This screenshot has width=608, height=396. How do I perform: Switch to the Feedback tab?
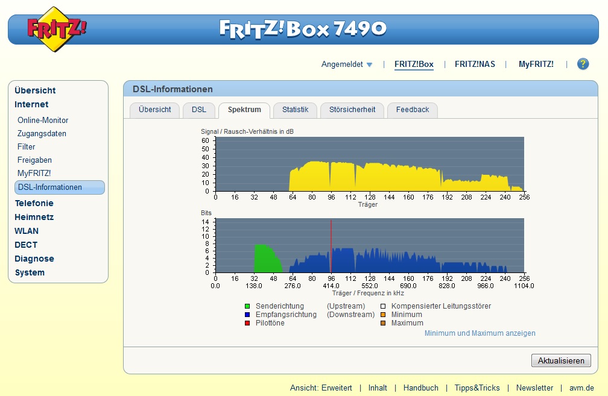click(x=413, y=110)
